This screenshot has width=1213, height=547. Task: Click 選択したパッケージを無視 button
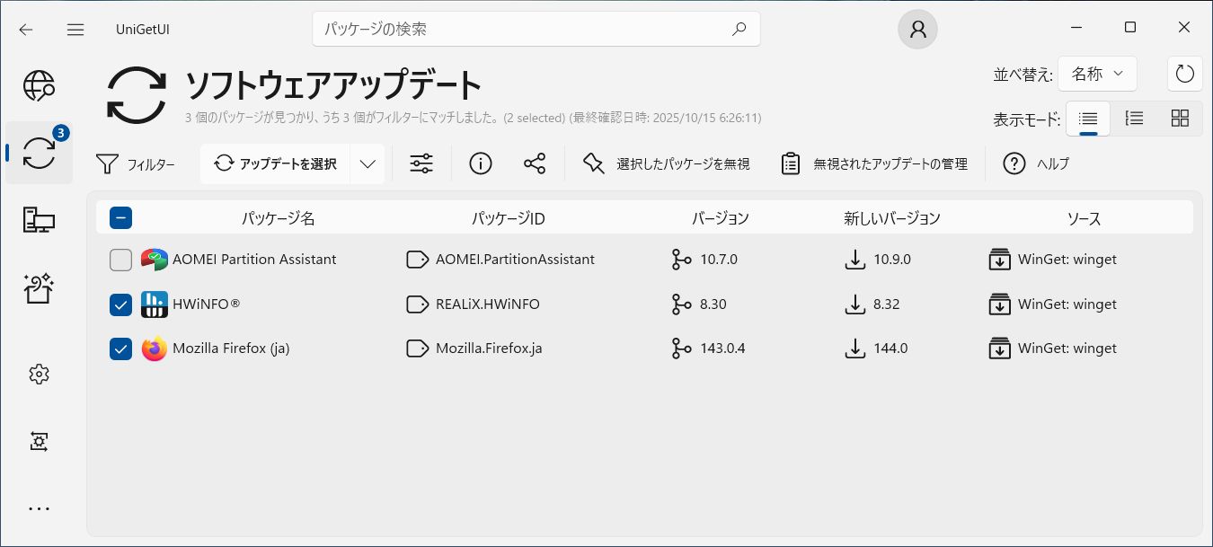(666, 163)
